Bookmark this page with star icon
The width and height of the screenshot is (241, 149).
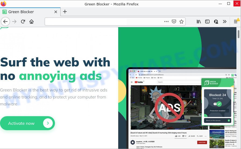click(181, 22)
